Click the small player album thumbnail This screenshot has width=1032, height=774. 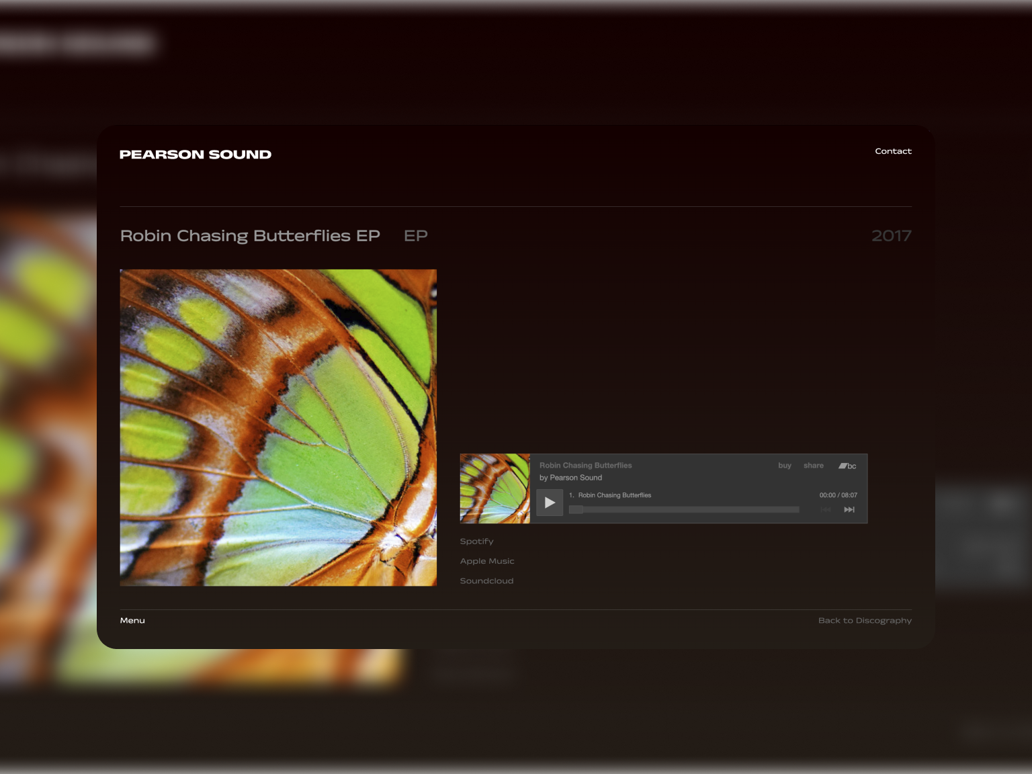tap(495, 488)
